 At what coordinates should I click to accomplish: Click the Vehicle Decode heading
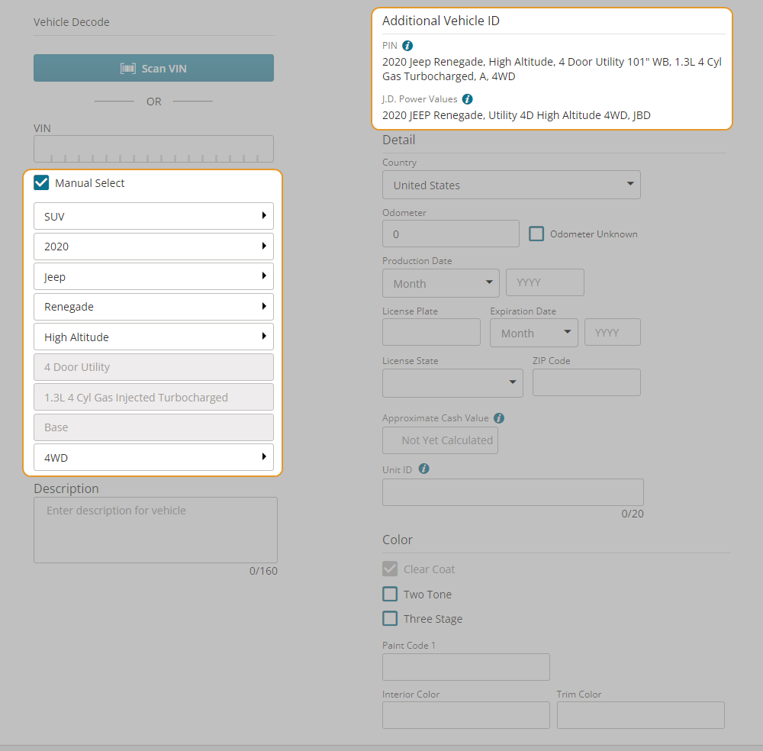[72, 22]
